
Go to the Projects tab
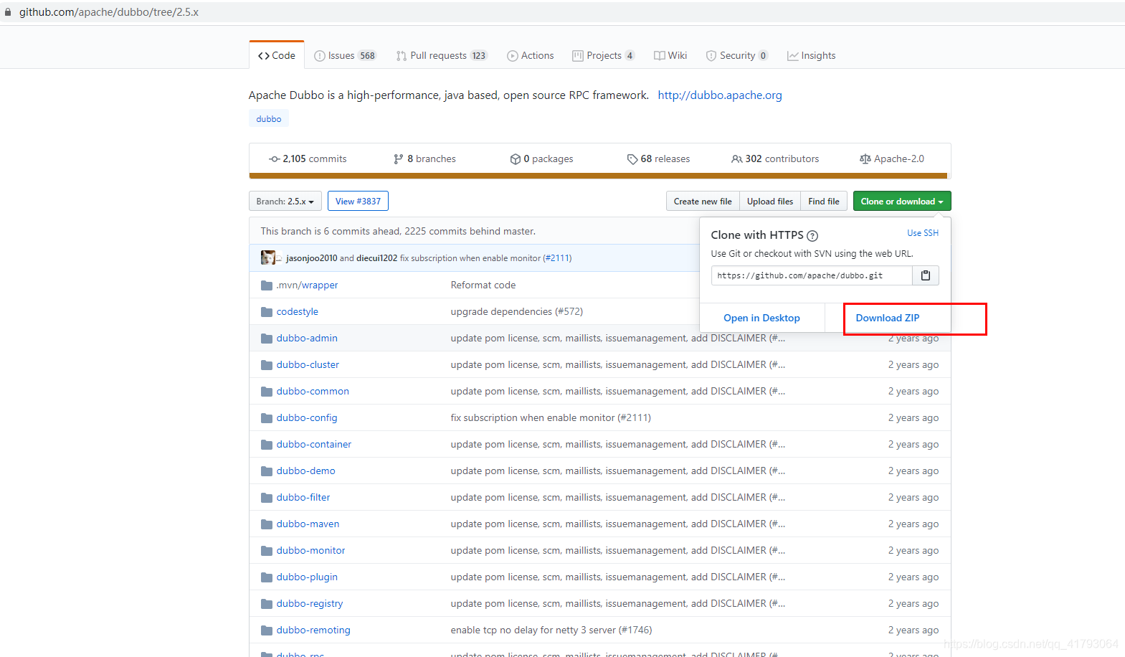tap(604, 55)
